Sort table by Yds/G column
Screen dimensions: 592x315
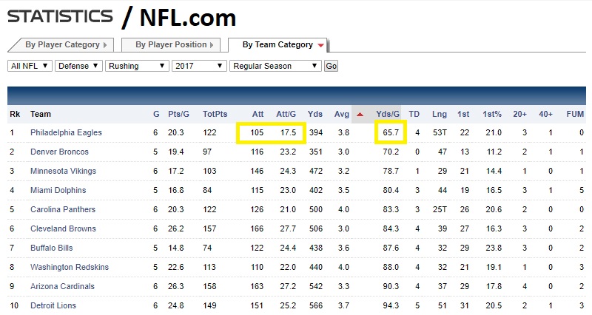tap(388, 114)
